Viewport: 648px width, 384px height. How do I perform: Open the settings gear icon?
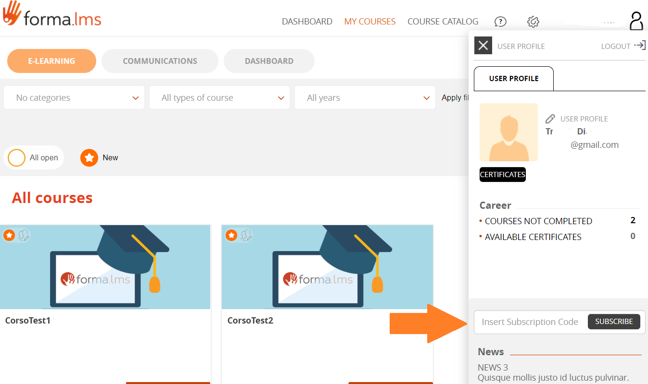click(533, 22)
